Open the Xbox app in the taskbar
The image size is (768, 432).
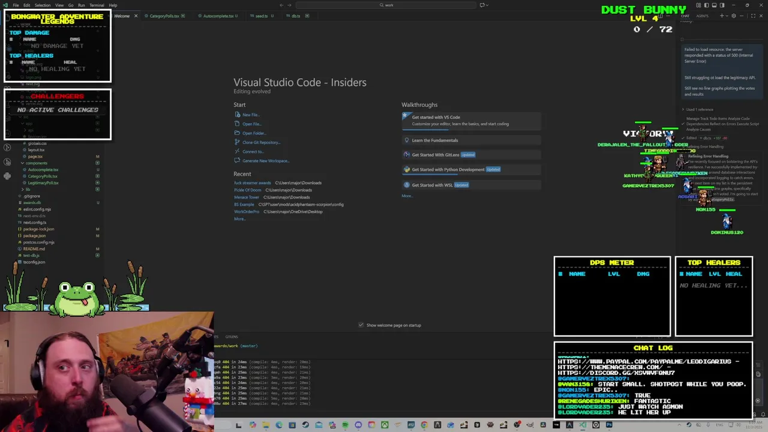[x=385, y=425]
